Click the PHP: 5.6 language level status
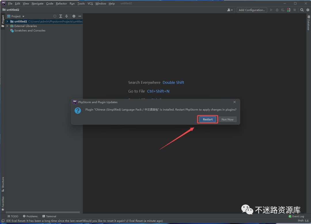Viewport: 311px width, 224px height. click(303, 221)
